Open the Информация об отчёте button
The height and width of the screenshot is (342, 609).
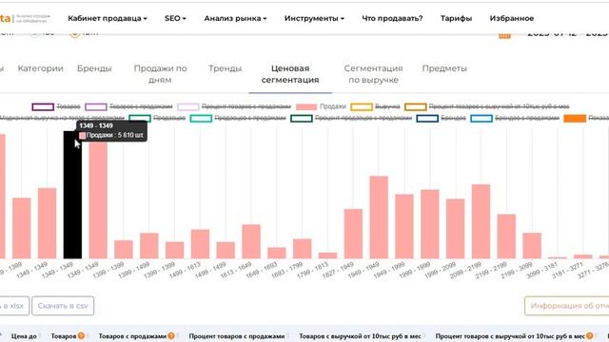pos(567,306)
